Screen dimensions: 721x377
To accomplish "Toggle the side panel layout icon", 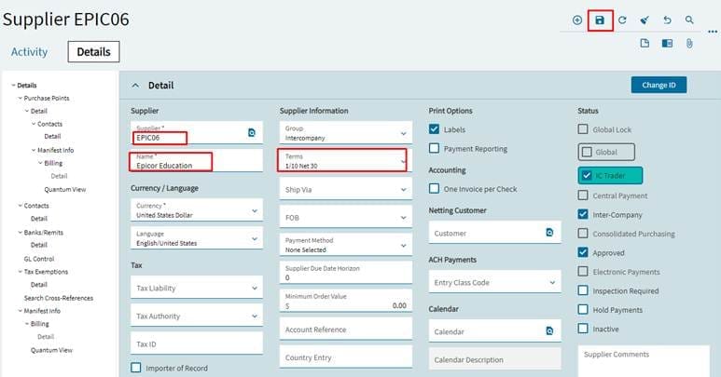I will click(667, 43).
